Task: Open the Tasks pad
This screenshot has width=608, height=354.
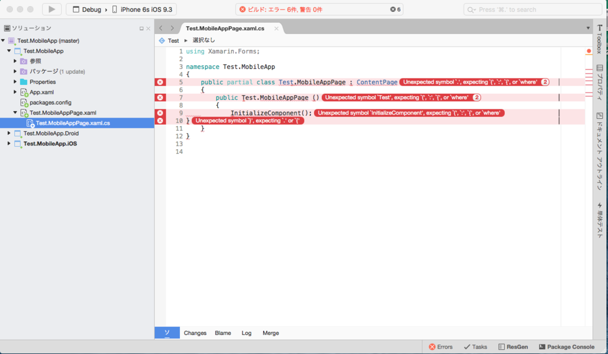Action: [476, 347]
